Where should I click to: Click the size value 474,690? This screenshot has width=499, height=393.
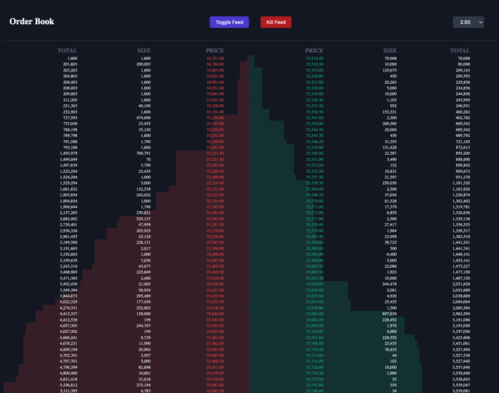click(143, 118)
